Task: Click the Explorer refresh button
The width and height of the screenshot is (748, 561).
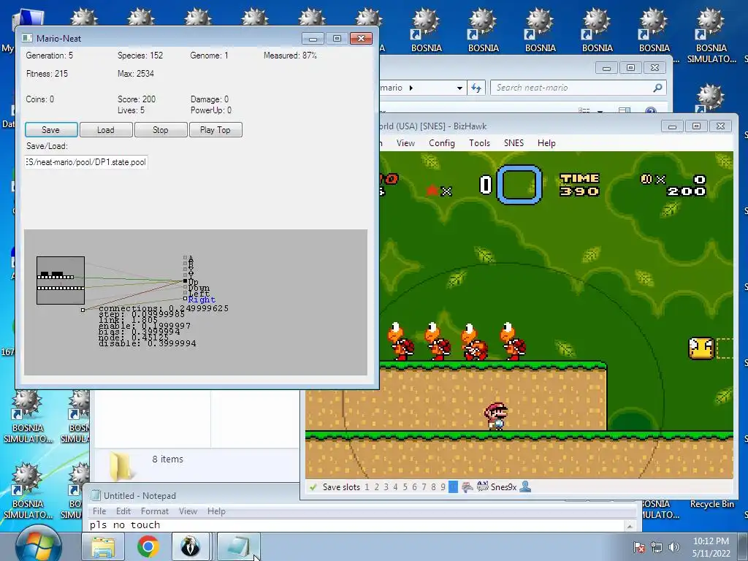Action: [x=476, y=88]
